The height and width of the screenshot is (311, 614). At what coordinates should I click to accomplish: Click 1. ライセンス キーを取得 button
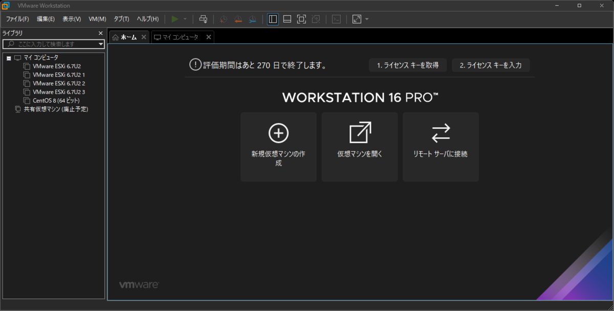408,65
